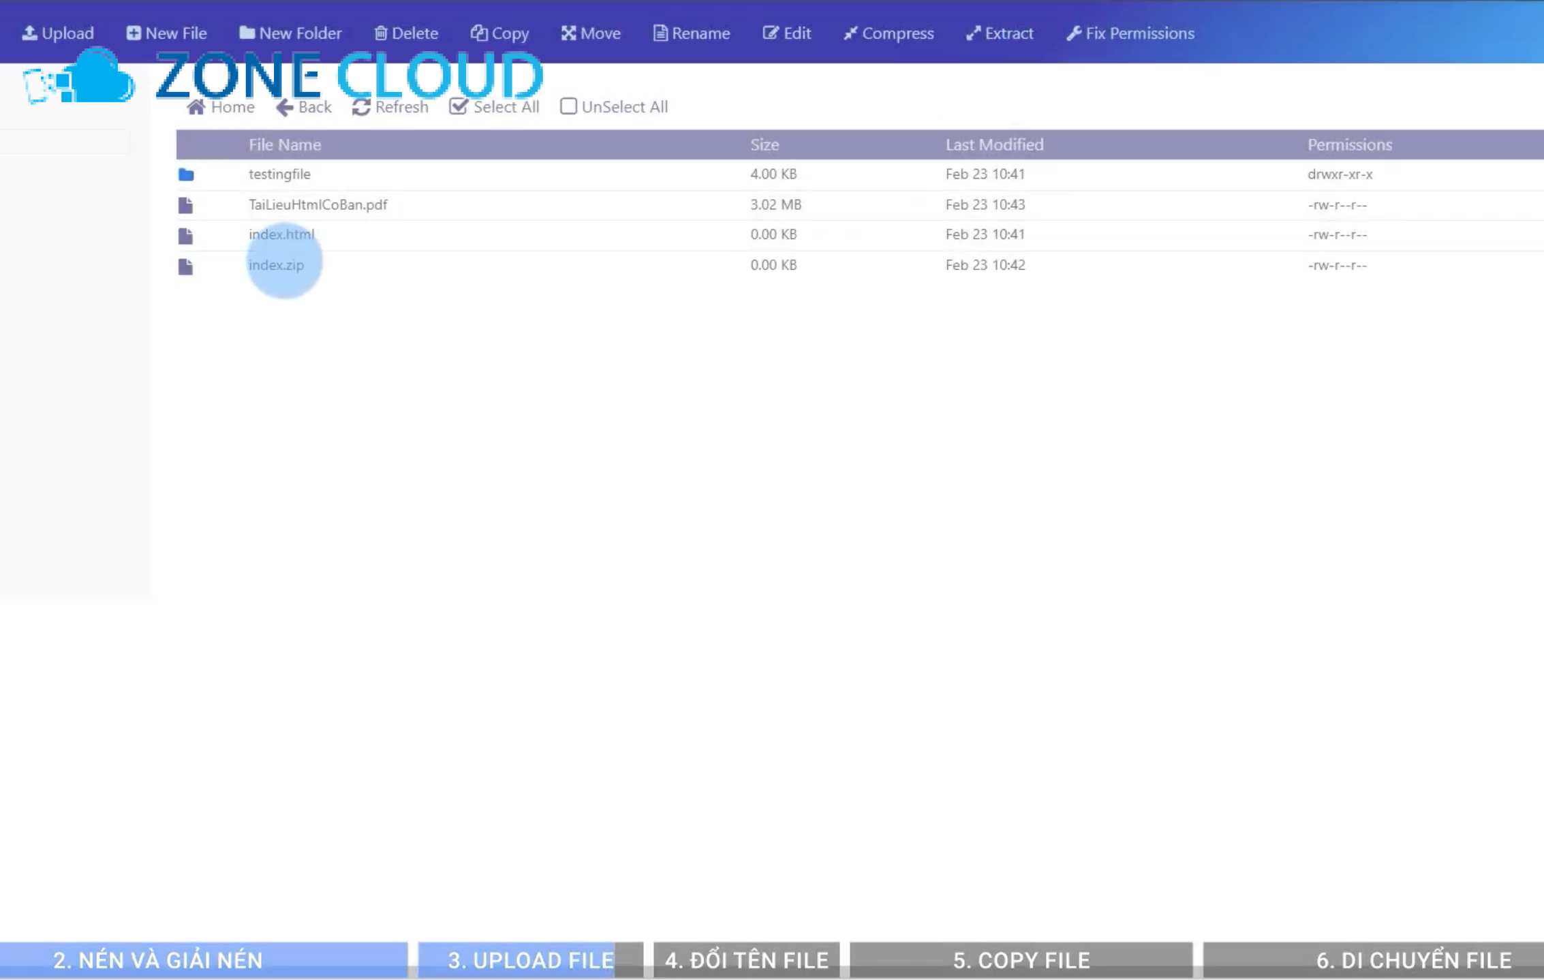Click the -rw-r--r-- permissions of index.zip
The image size is (1544, 980).
pyautogui.click(x=1337, y=264)
